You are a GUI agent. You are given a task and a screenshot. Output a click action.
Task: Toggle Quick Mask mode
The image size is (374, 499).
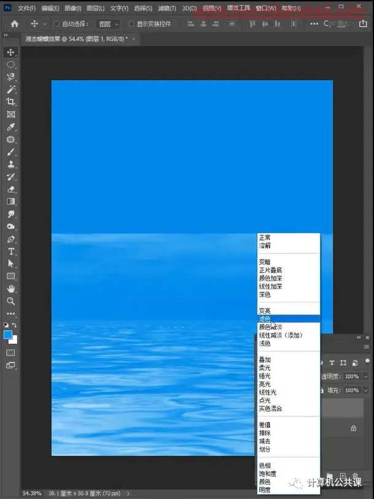pyautogui.click(x=11, y=353)
